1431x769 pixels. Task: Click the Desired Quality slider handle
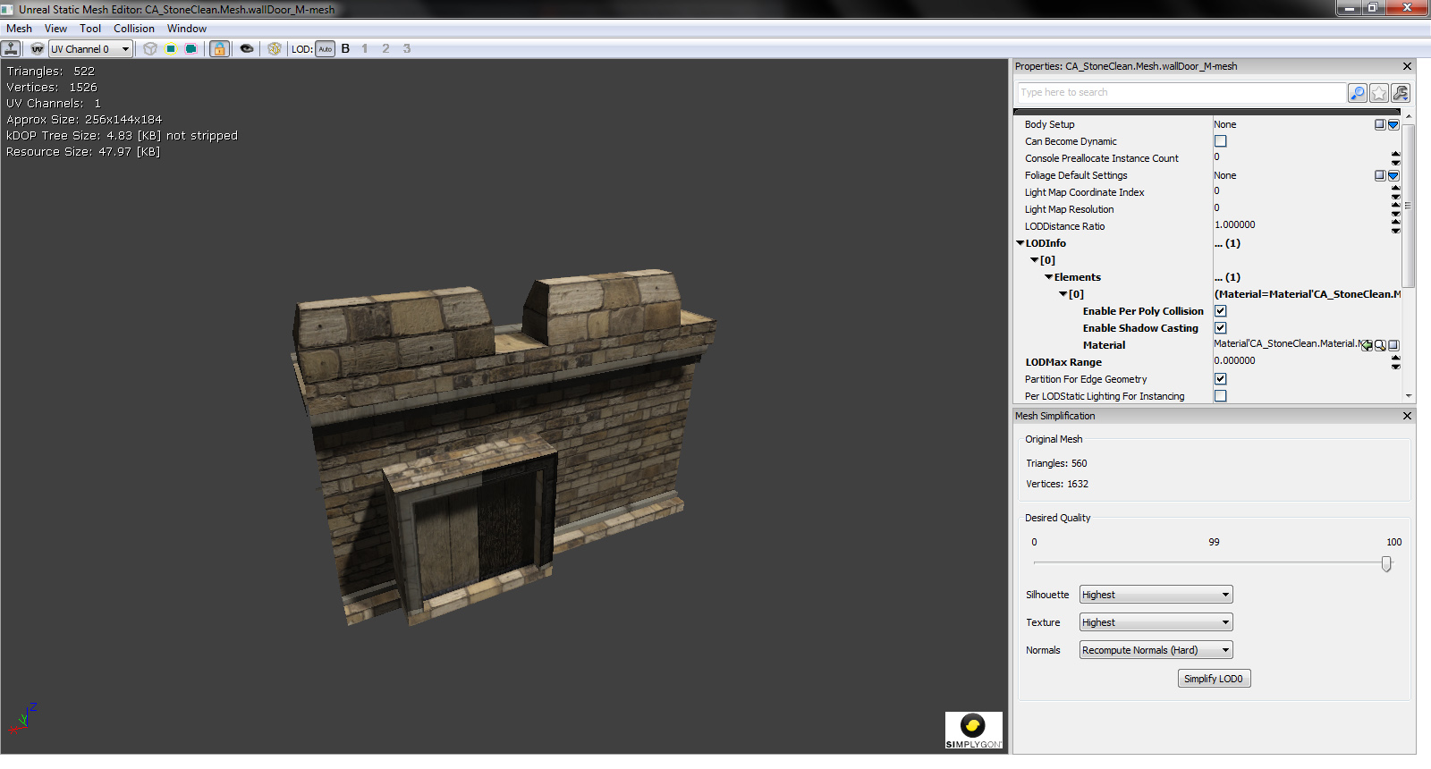(1386, 563)
